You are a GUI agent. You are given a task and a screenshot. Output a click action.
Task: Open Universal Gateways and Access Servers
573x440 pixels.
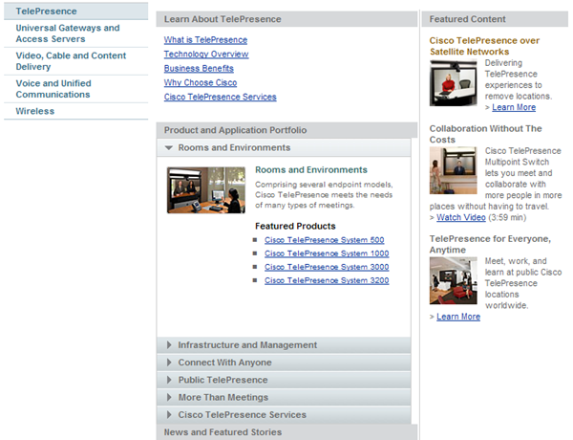[x=76, y=33]
